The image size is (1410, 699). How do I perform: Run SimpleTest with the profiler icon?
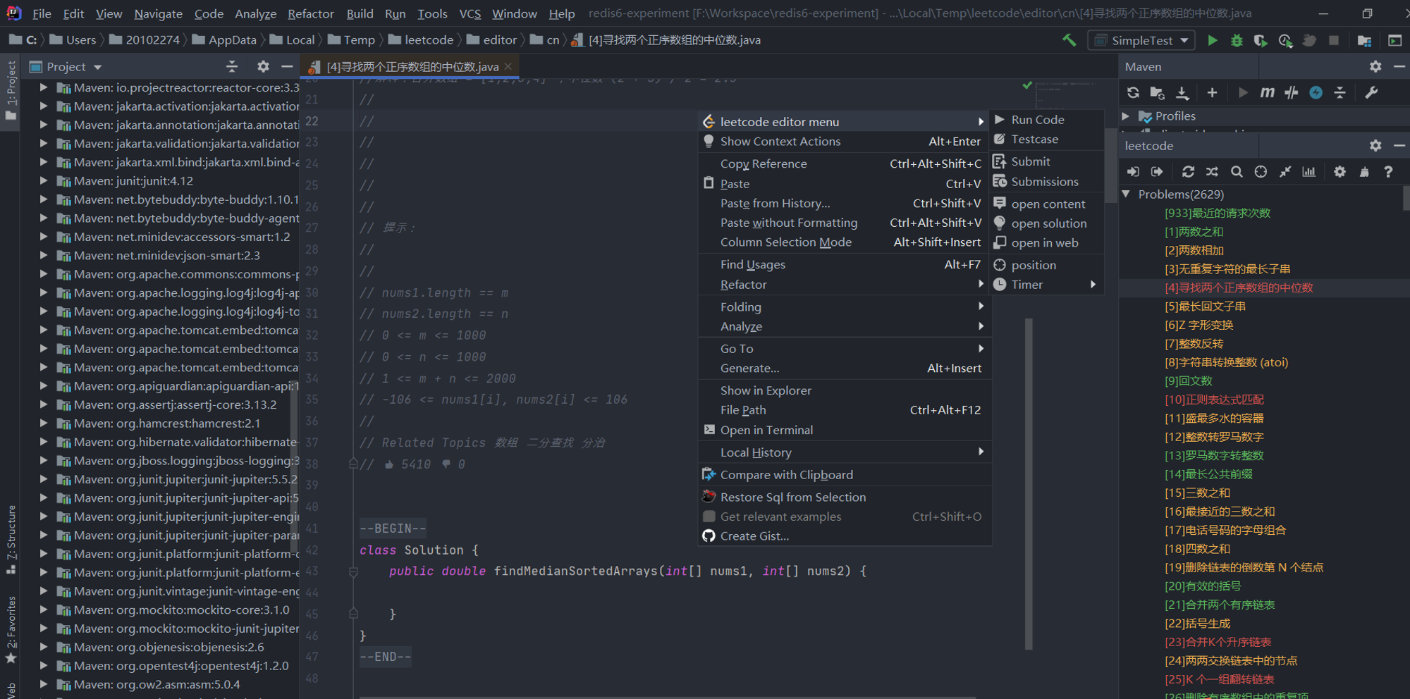click(x=1285, y=40)
